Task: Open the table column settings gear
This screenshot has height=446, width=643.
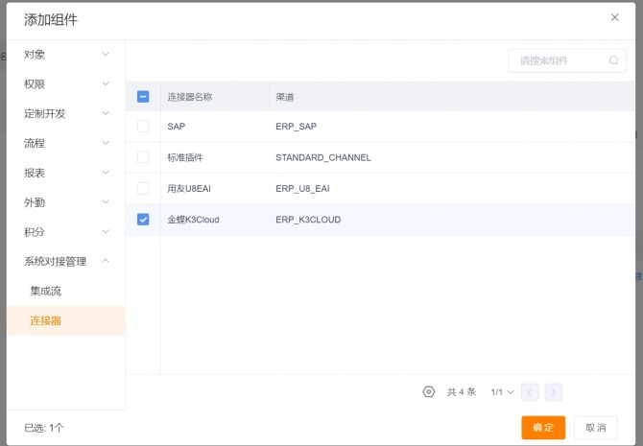Action: click(429, 391)
